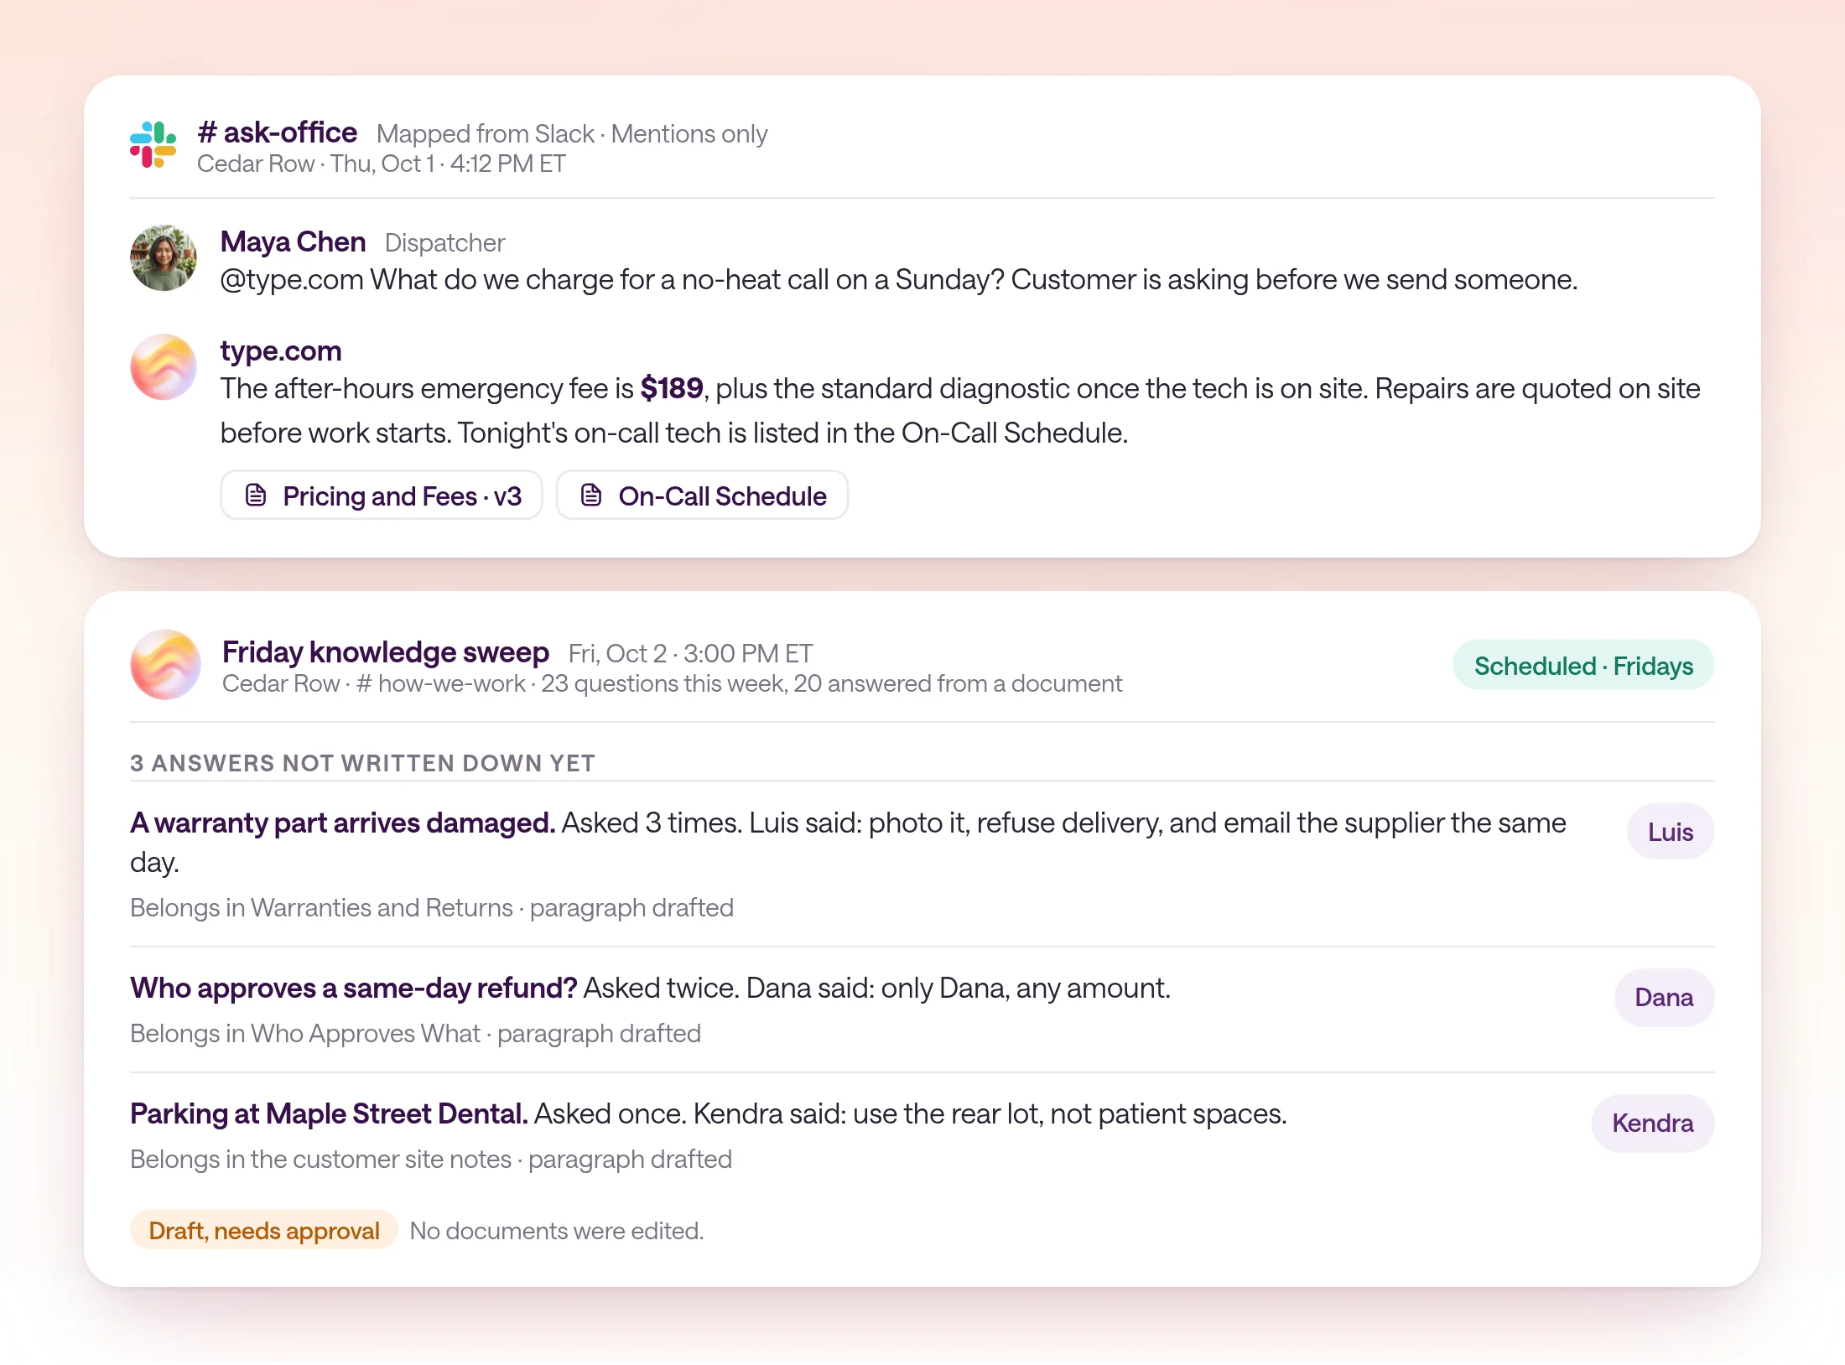Select 'Parking at Maple Street Dental.' item
The width and height of the screenshot is (1845, 1365).
pos(329,1113)
